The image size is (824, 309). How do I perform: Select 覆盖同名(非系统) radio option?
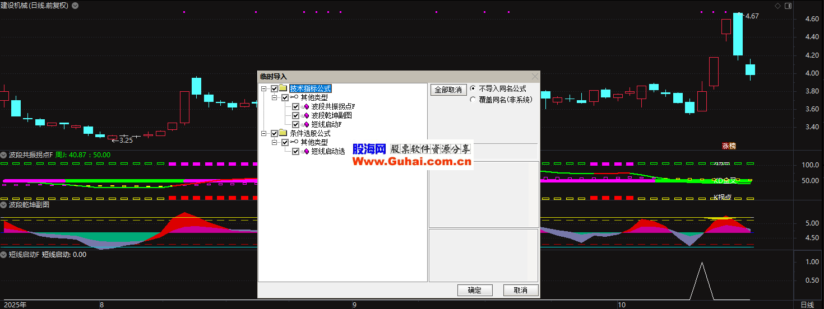pos(473,100)
